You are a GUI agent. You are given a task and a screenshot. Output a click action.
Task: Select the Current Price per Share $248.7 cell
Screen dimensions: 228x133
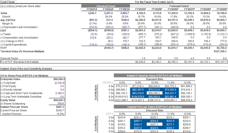coord(60,110)
